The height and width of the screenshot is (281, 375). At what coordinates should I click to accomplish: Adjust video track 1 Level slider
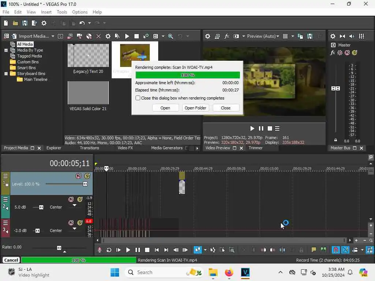[x=85, y=184]
